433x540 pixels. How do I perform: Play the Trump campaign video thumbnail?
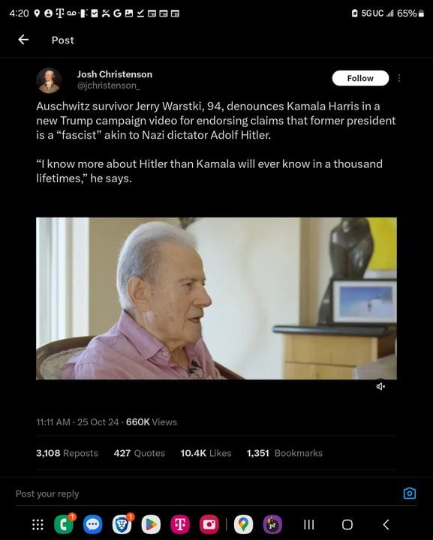tap(216, 298)
